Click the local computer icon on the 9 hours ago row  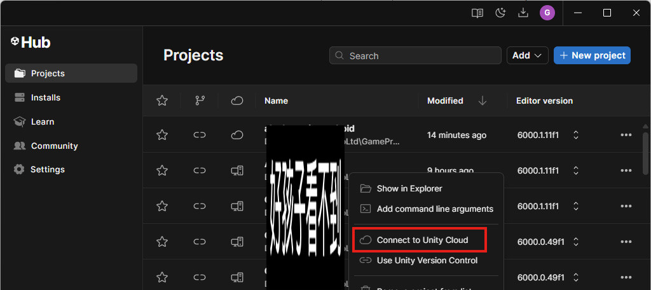click(x=236, y=170)
